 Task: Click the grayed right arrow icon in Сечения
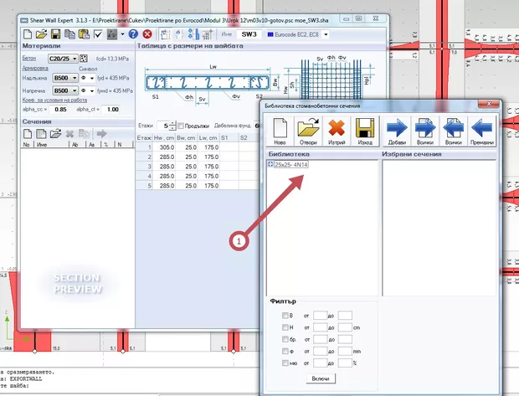point(101,134)
